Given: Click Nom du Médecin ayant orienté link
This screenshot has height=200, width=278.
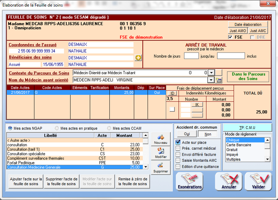Looking at the screenshot, I should 38,80.
